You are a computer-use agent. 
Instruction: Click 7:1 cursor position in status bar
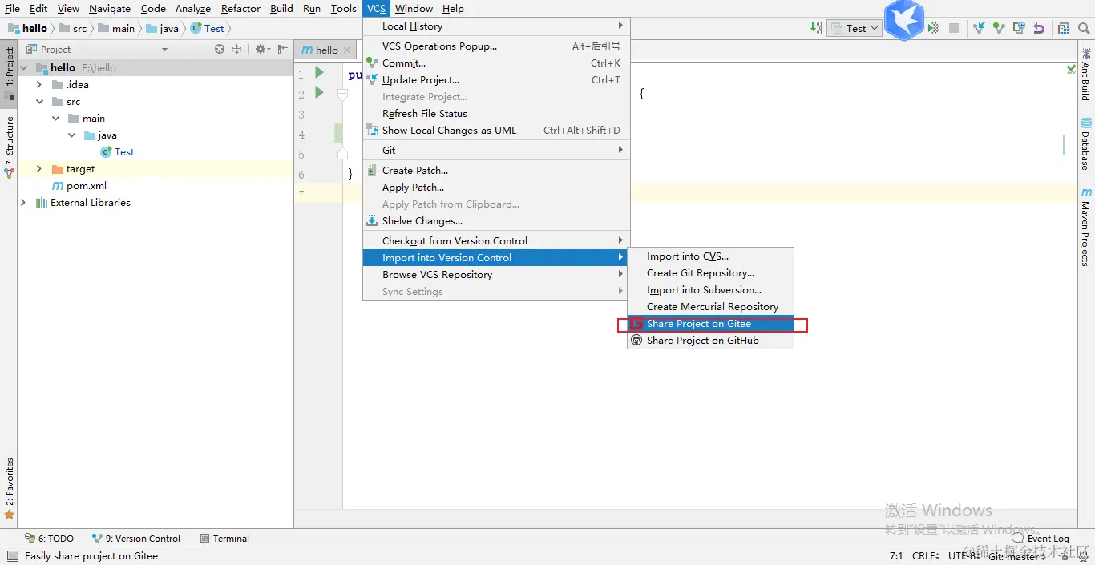(x=896, y=555)
